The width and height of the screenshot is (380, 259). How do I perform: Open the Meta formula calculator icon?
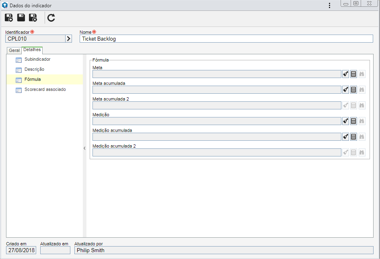point(353,74)
